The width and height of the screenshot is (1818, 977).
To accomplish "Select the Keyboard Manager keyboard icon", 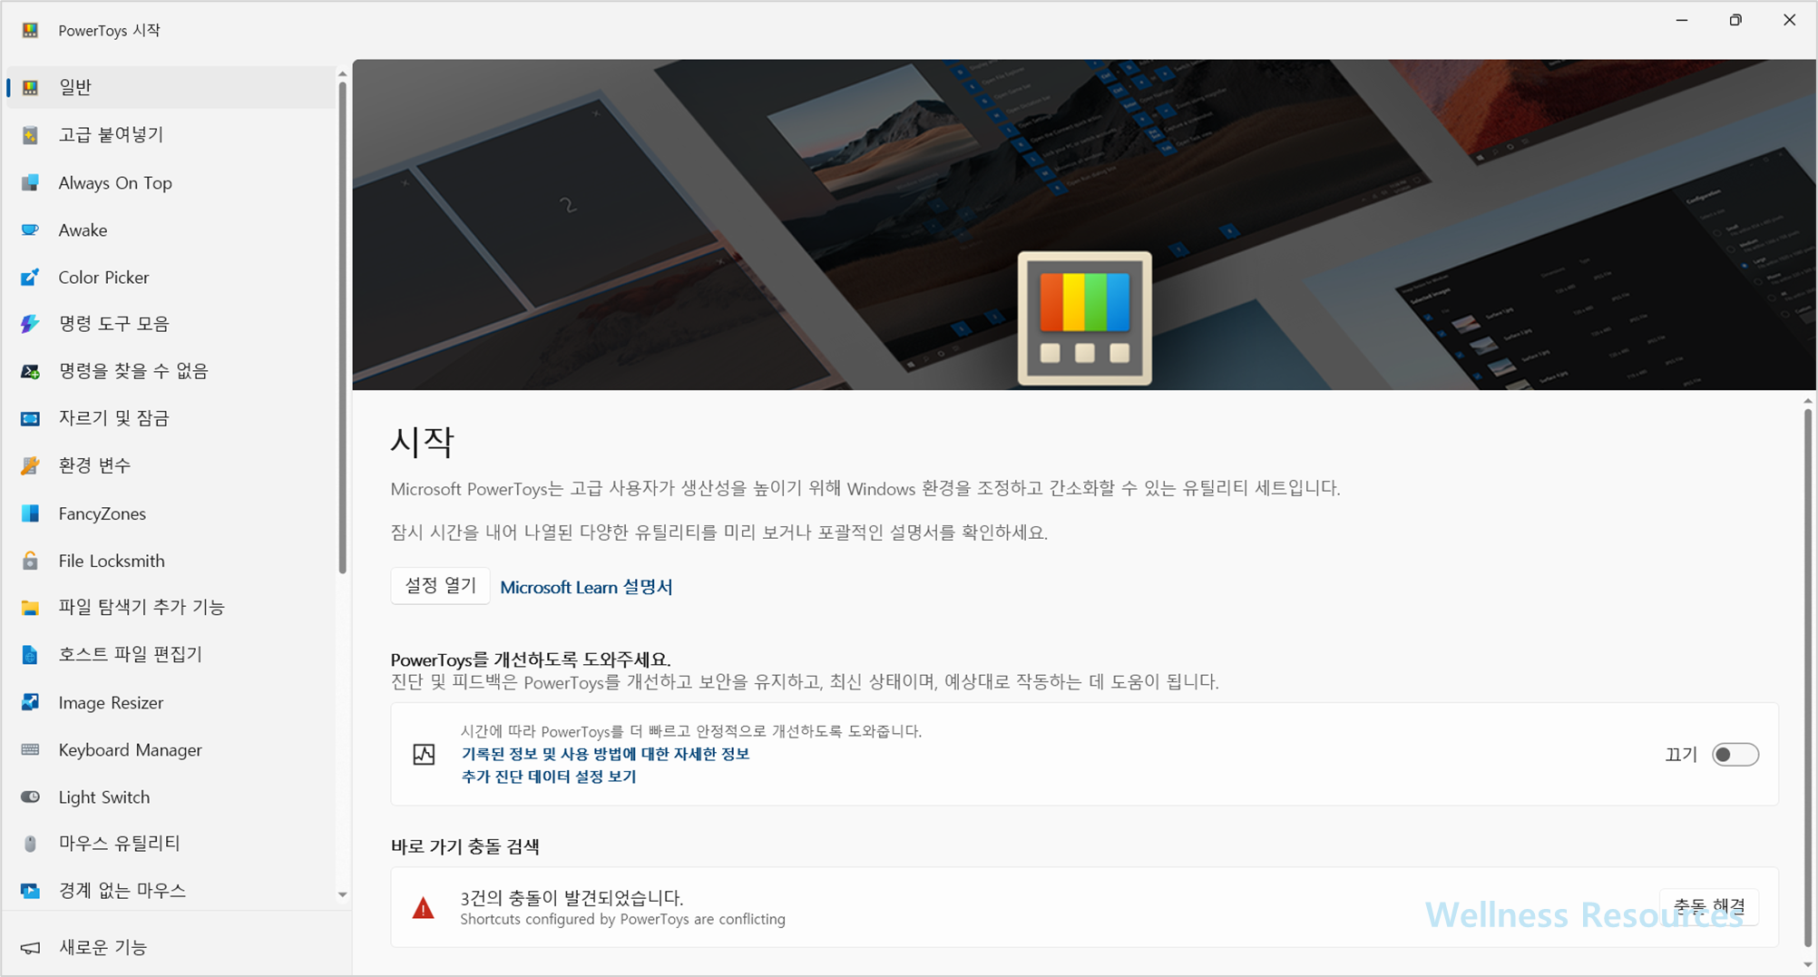I will pos(30,749).
